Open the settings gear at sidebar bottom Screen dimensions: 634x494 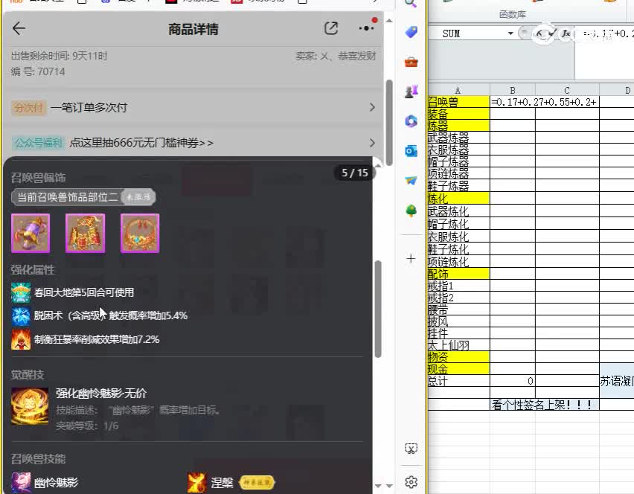pos(412,481)
